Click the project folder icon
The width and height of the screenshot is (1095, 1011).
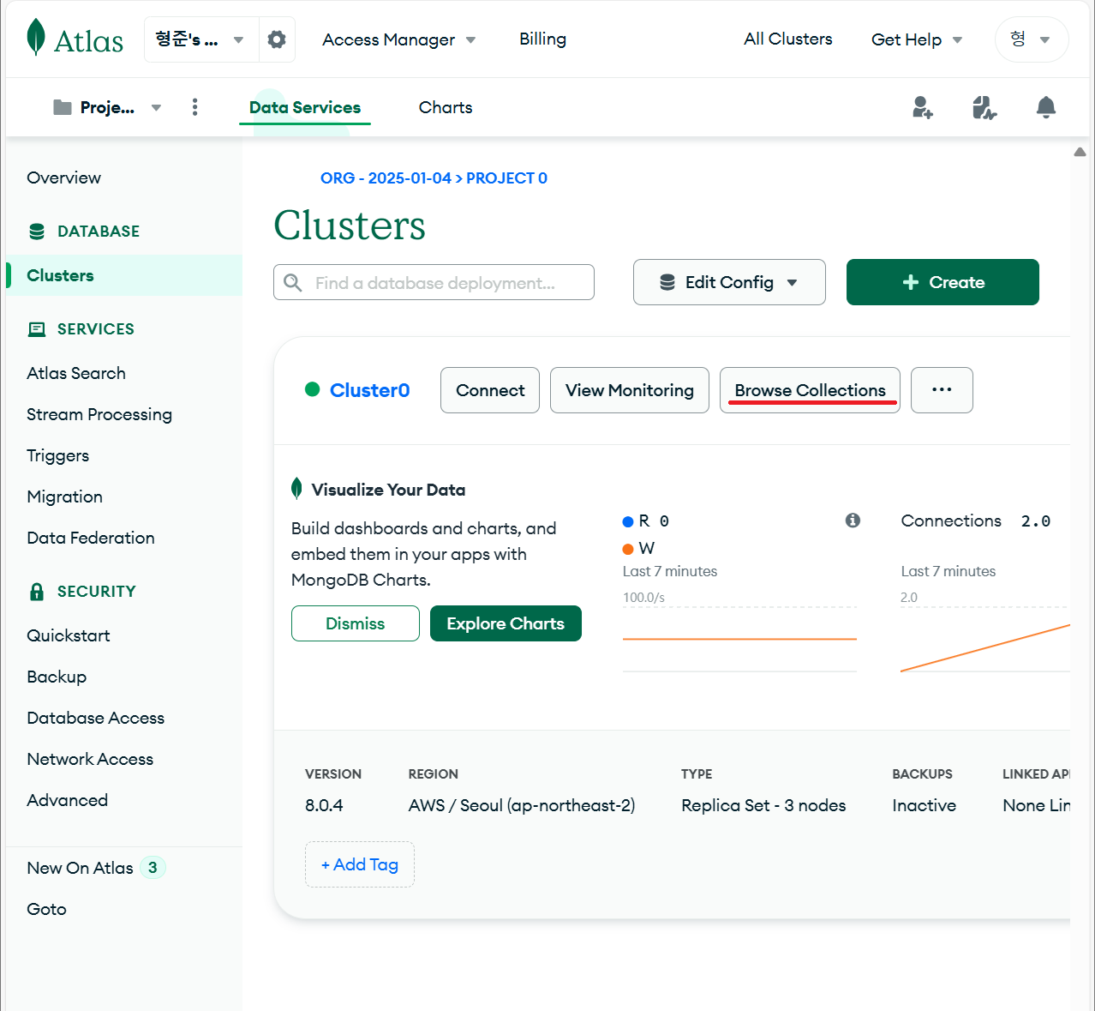(x=63, y=107)
